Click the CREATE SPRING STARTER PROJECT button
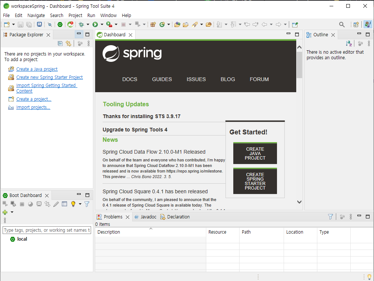Screen dimensions: 374x281 (255, 181)
